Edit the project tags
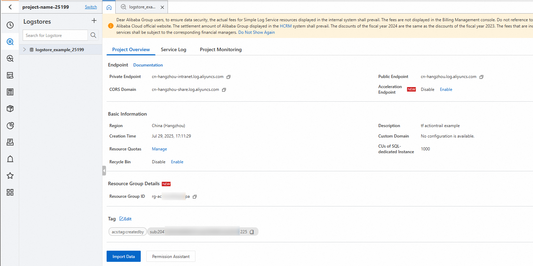Viewport: 533px width, 266px height. point(125,219)
